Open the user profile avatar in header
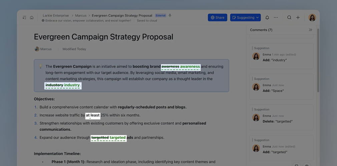The image size is (337, 166). click(x=312, y=18)
